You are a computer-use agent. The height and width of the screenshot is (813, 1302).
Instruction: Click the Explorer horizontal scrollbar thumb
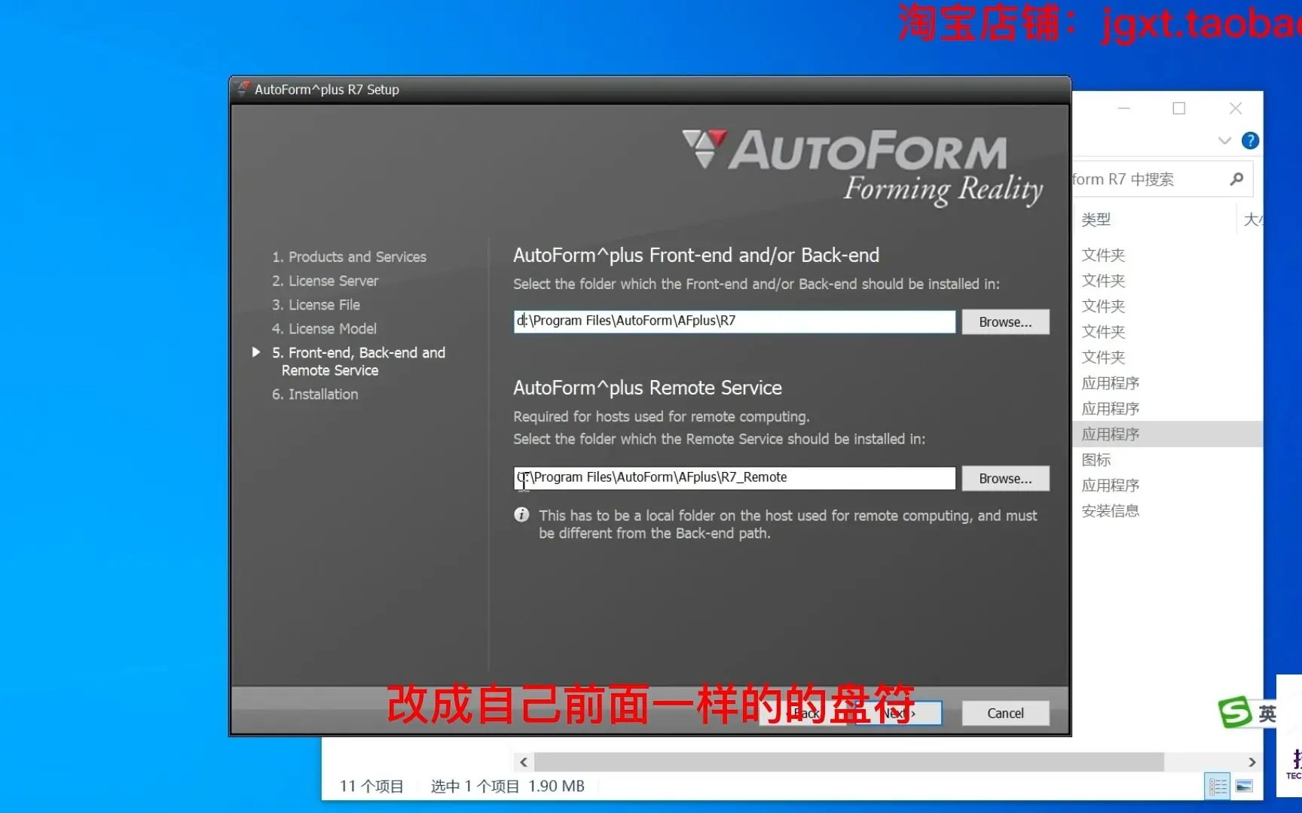click(x=848, y=762)
